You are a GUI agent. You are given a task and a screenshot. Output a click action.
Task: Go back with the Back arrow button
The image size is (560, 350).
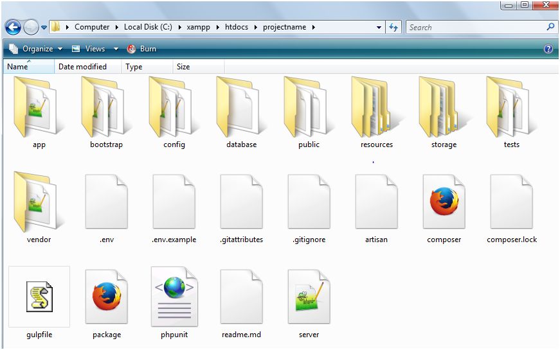pyautogui.click(x=13, y=28)
